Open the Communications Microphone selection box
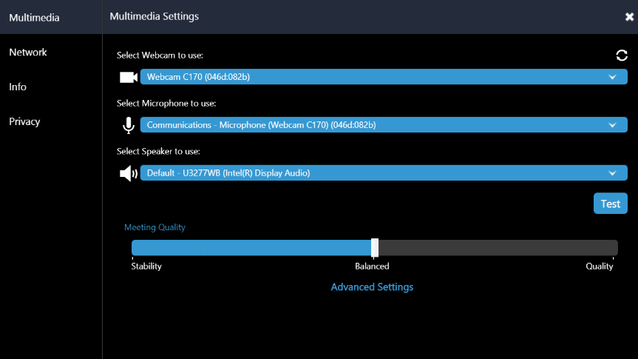 [x=384, y=124]
